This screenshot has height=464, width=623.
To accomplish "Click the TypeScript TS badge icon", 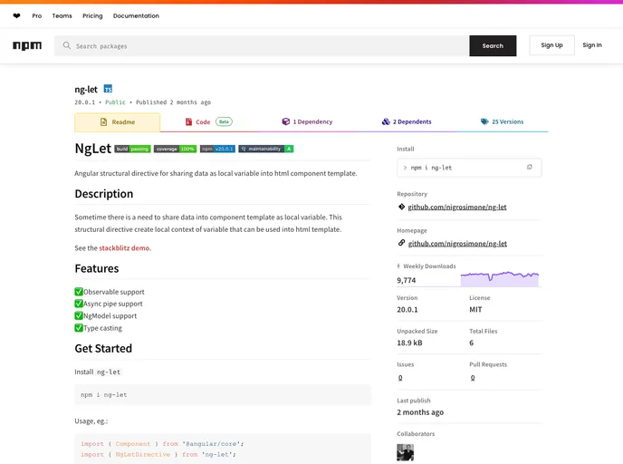I will pos(108,89).
